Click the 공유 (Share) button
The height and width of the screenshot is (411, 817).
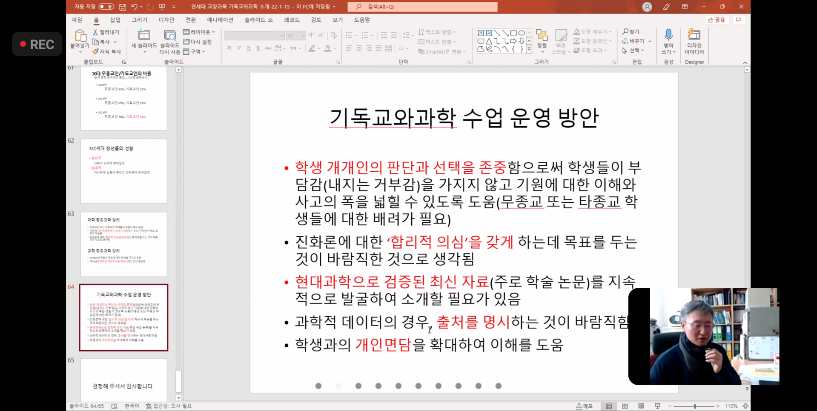coord(717,20)
